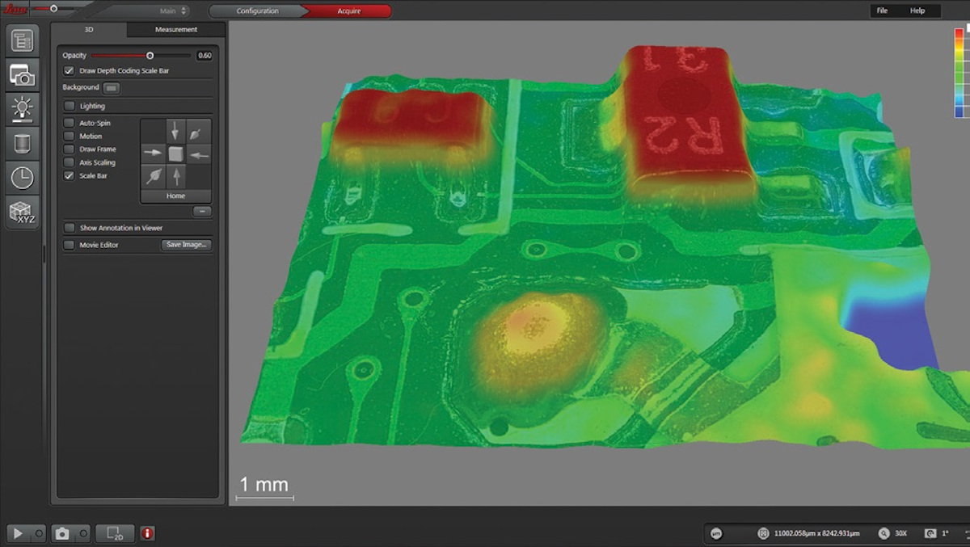Click the red info status icon

click(x=148, y=533)
